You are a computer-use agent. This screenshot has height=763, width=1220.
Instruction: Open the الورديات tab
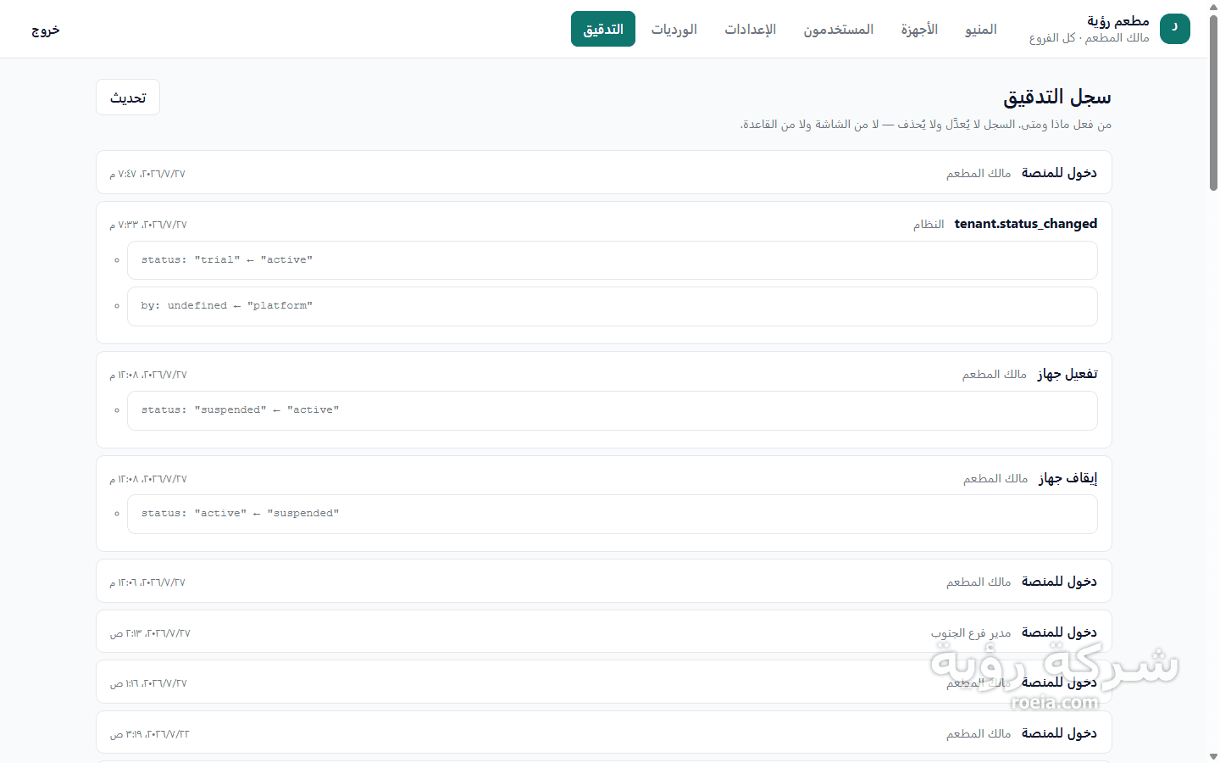[674, 29]
